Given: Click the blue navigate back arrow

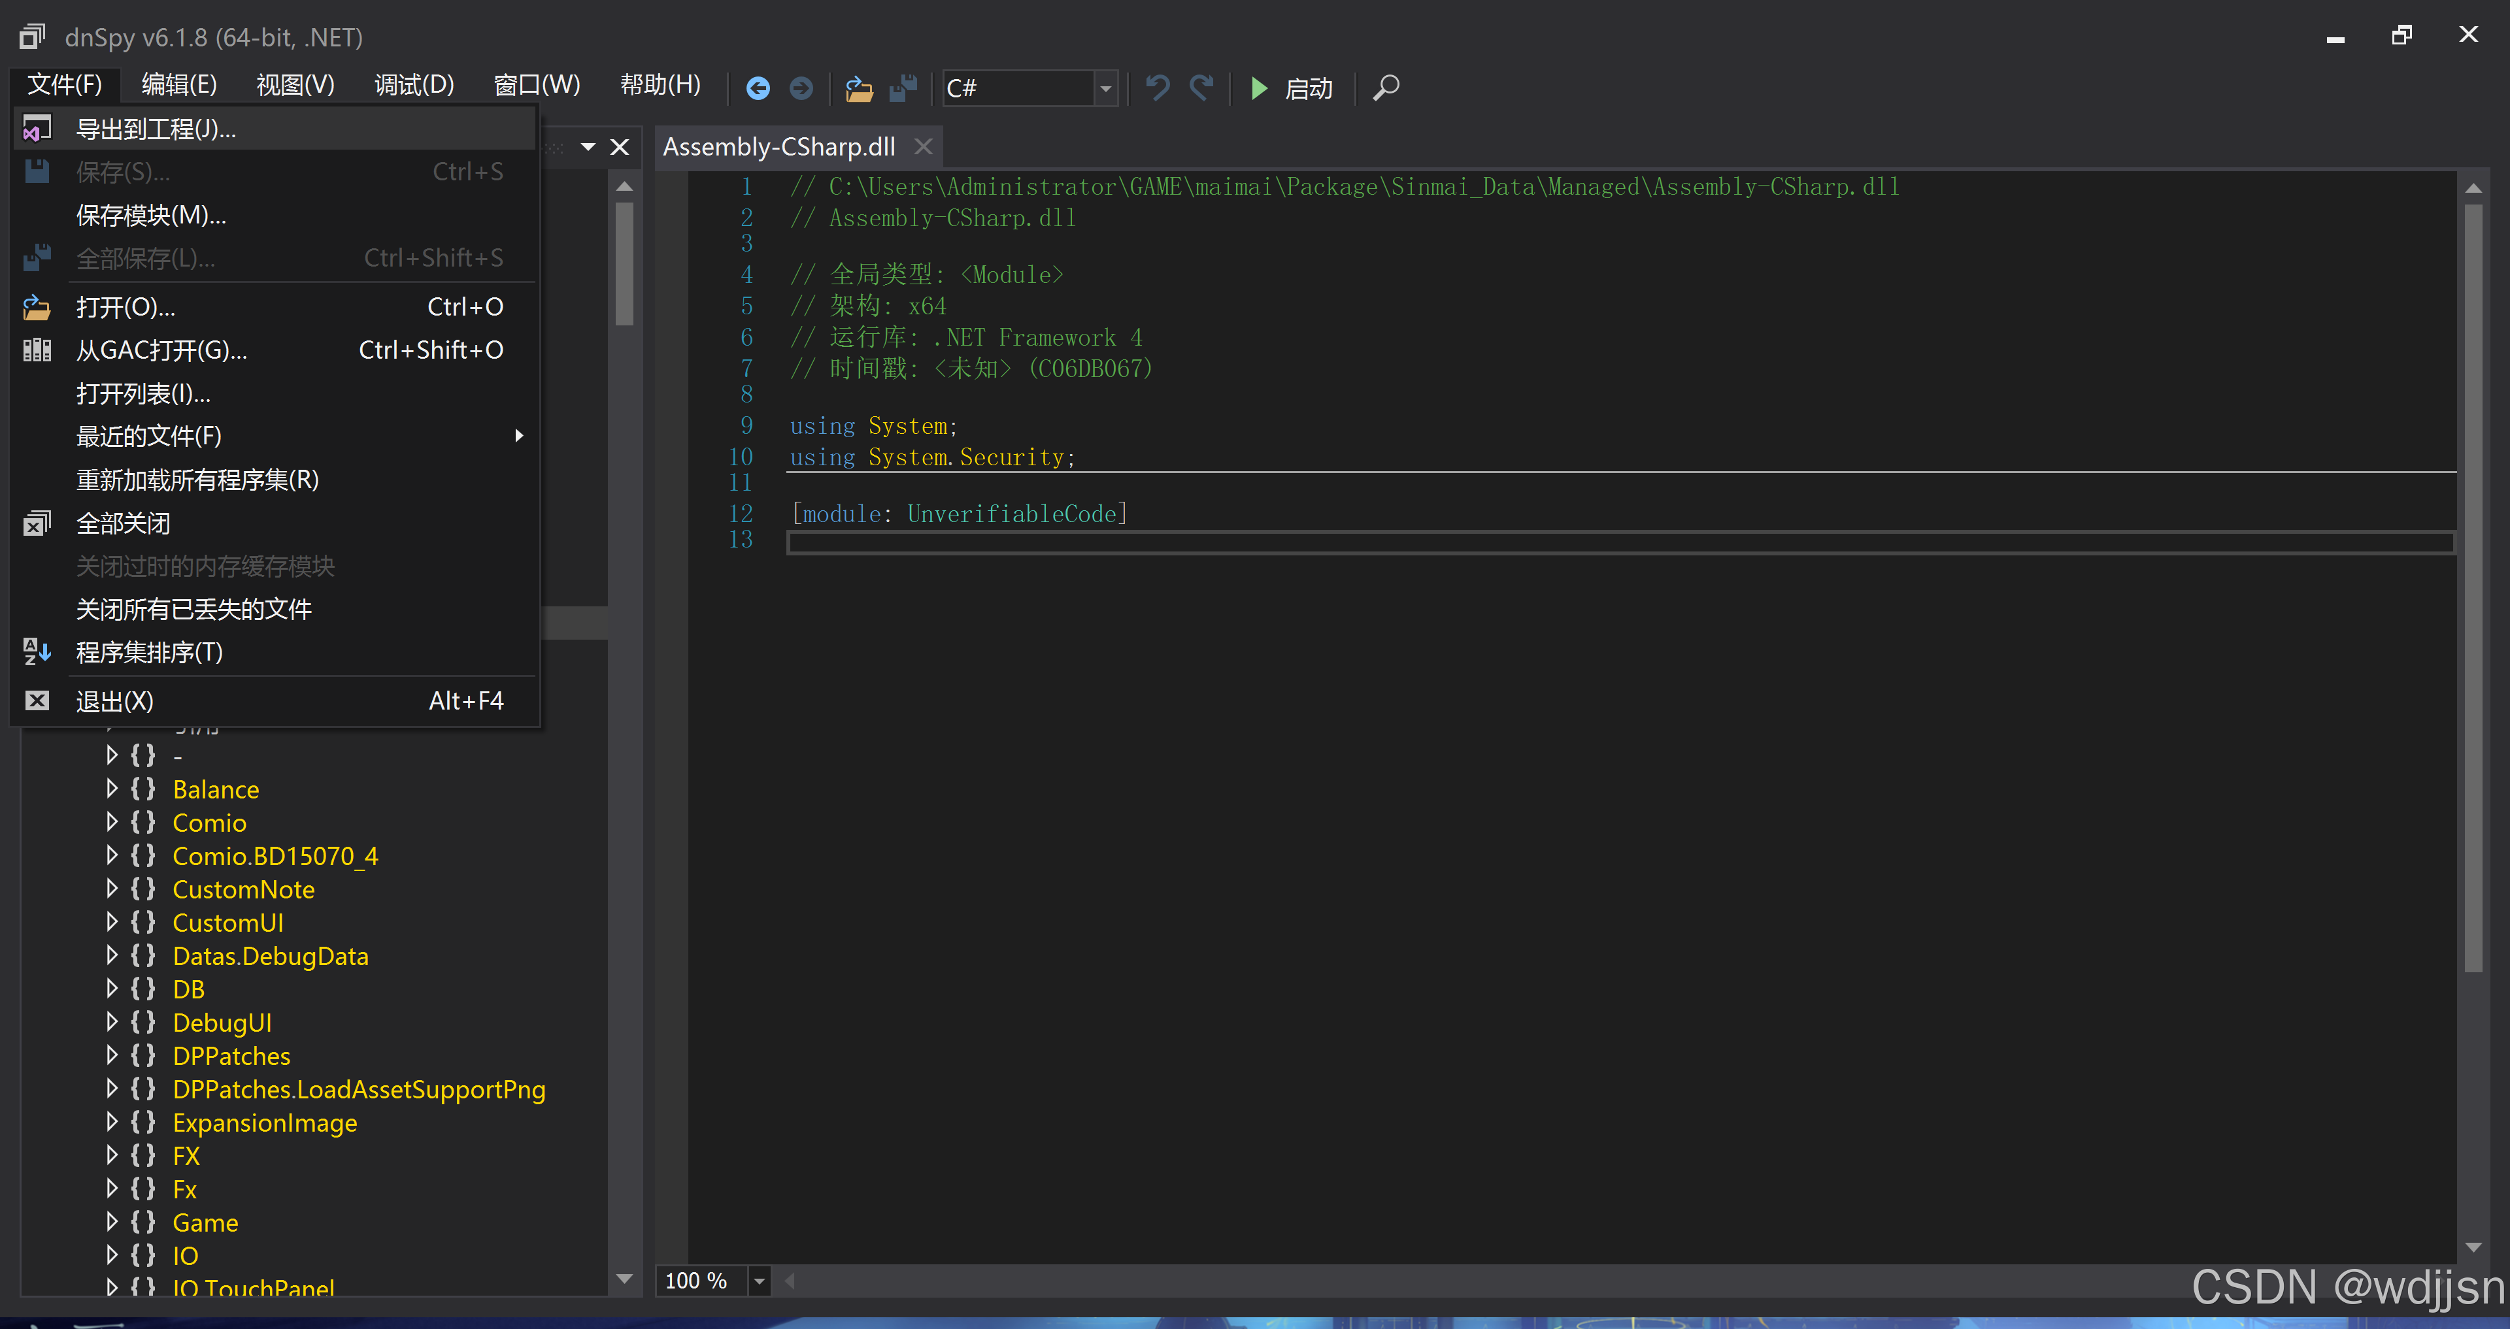Looking at the screenshot, I should click(x=757, y=89).
